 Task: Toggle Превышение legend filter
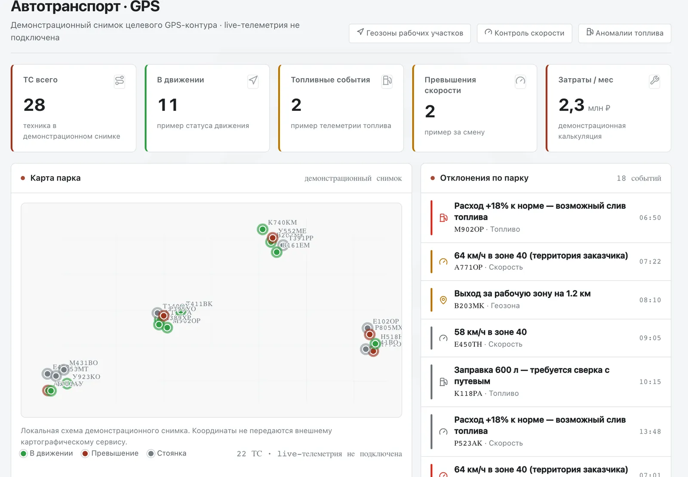[110, 453]
